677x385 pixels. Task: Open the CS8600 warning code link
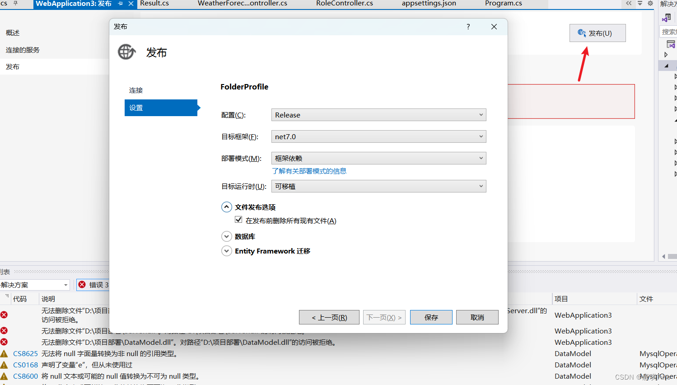click(25, 376)
